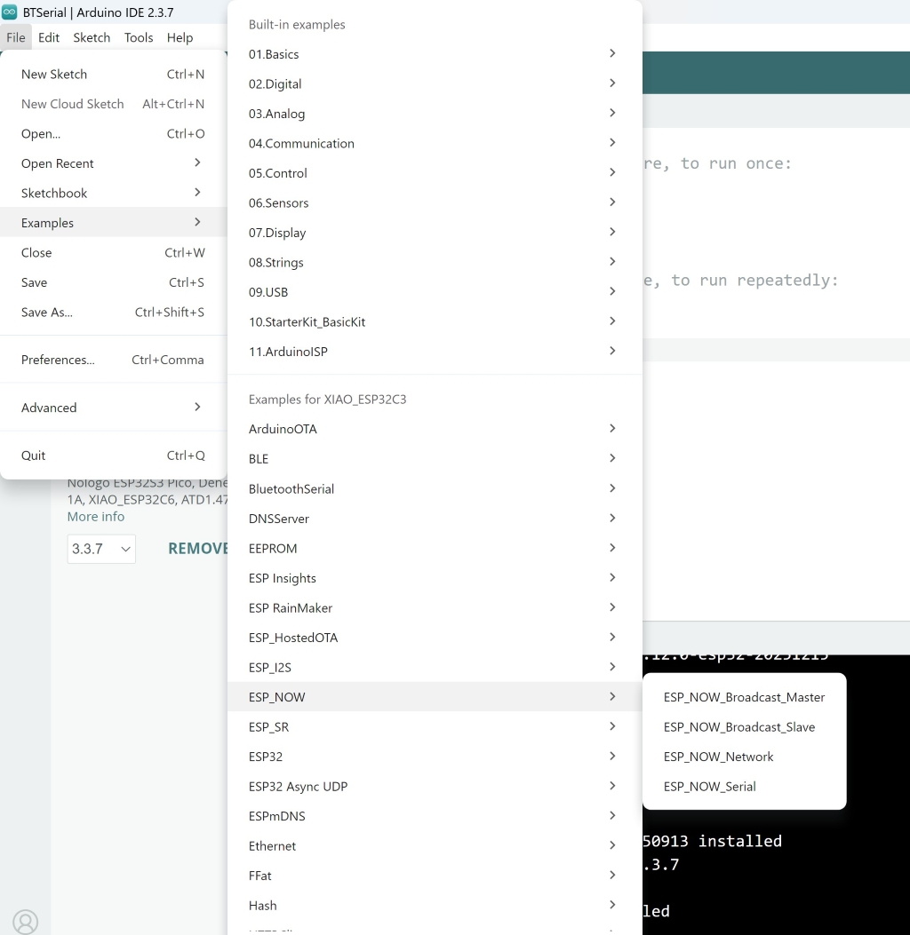Expand Ethernet examples
910x935 pixels.
[435, 846]
